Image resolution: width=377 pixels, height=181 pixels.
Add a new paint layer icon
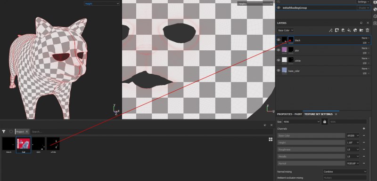click(x=343, y=30)
